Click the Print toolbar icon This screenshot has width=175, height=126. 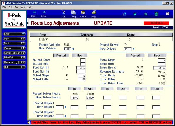pos(94,12)
